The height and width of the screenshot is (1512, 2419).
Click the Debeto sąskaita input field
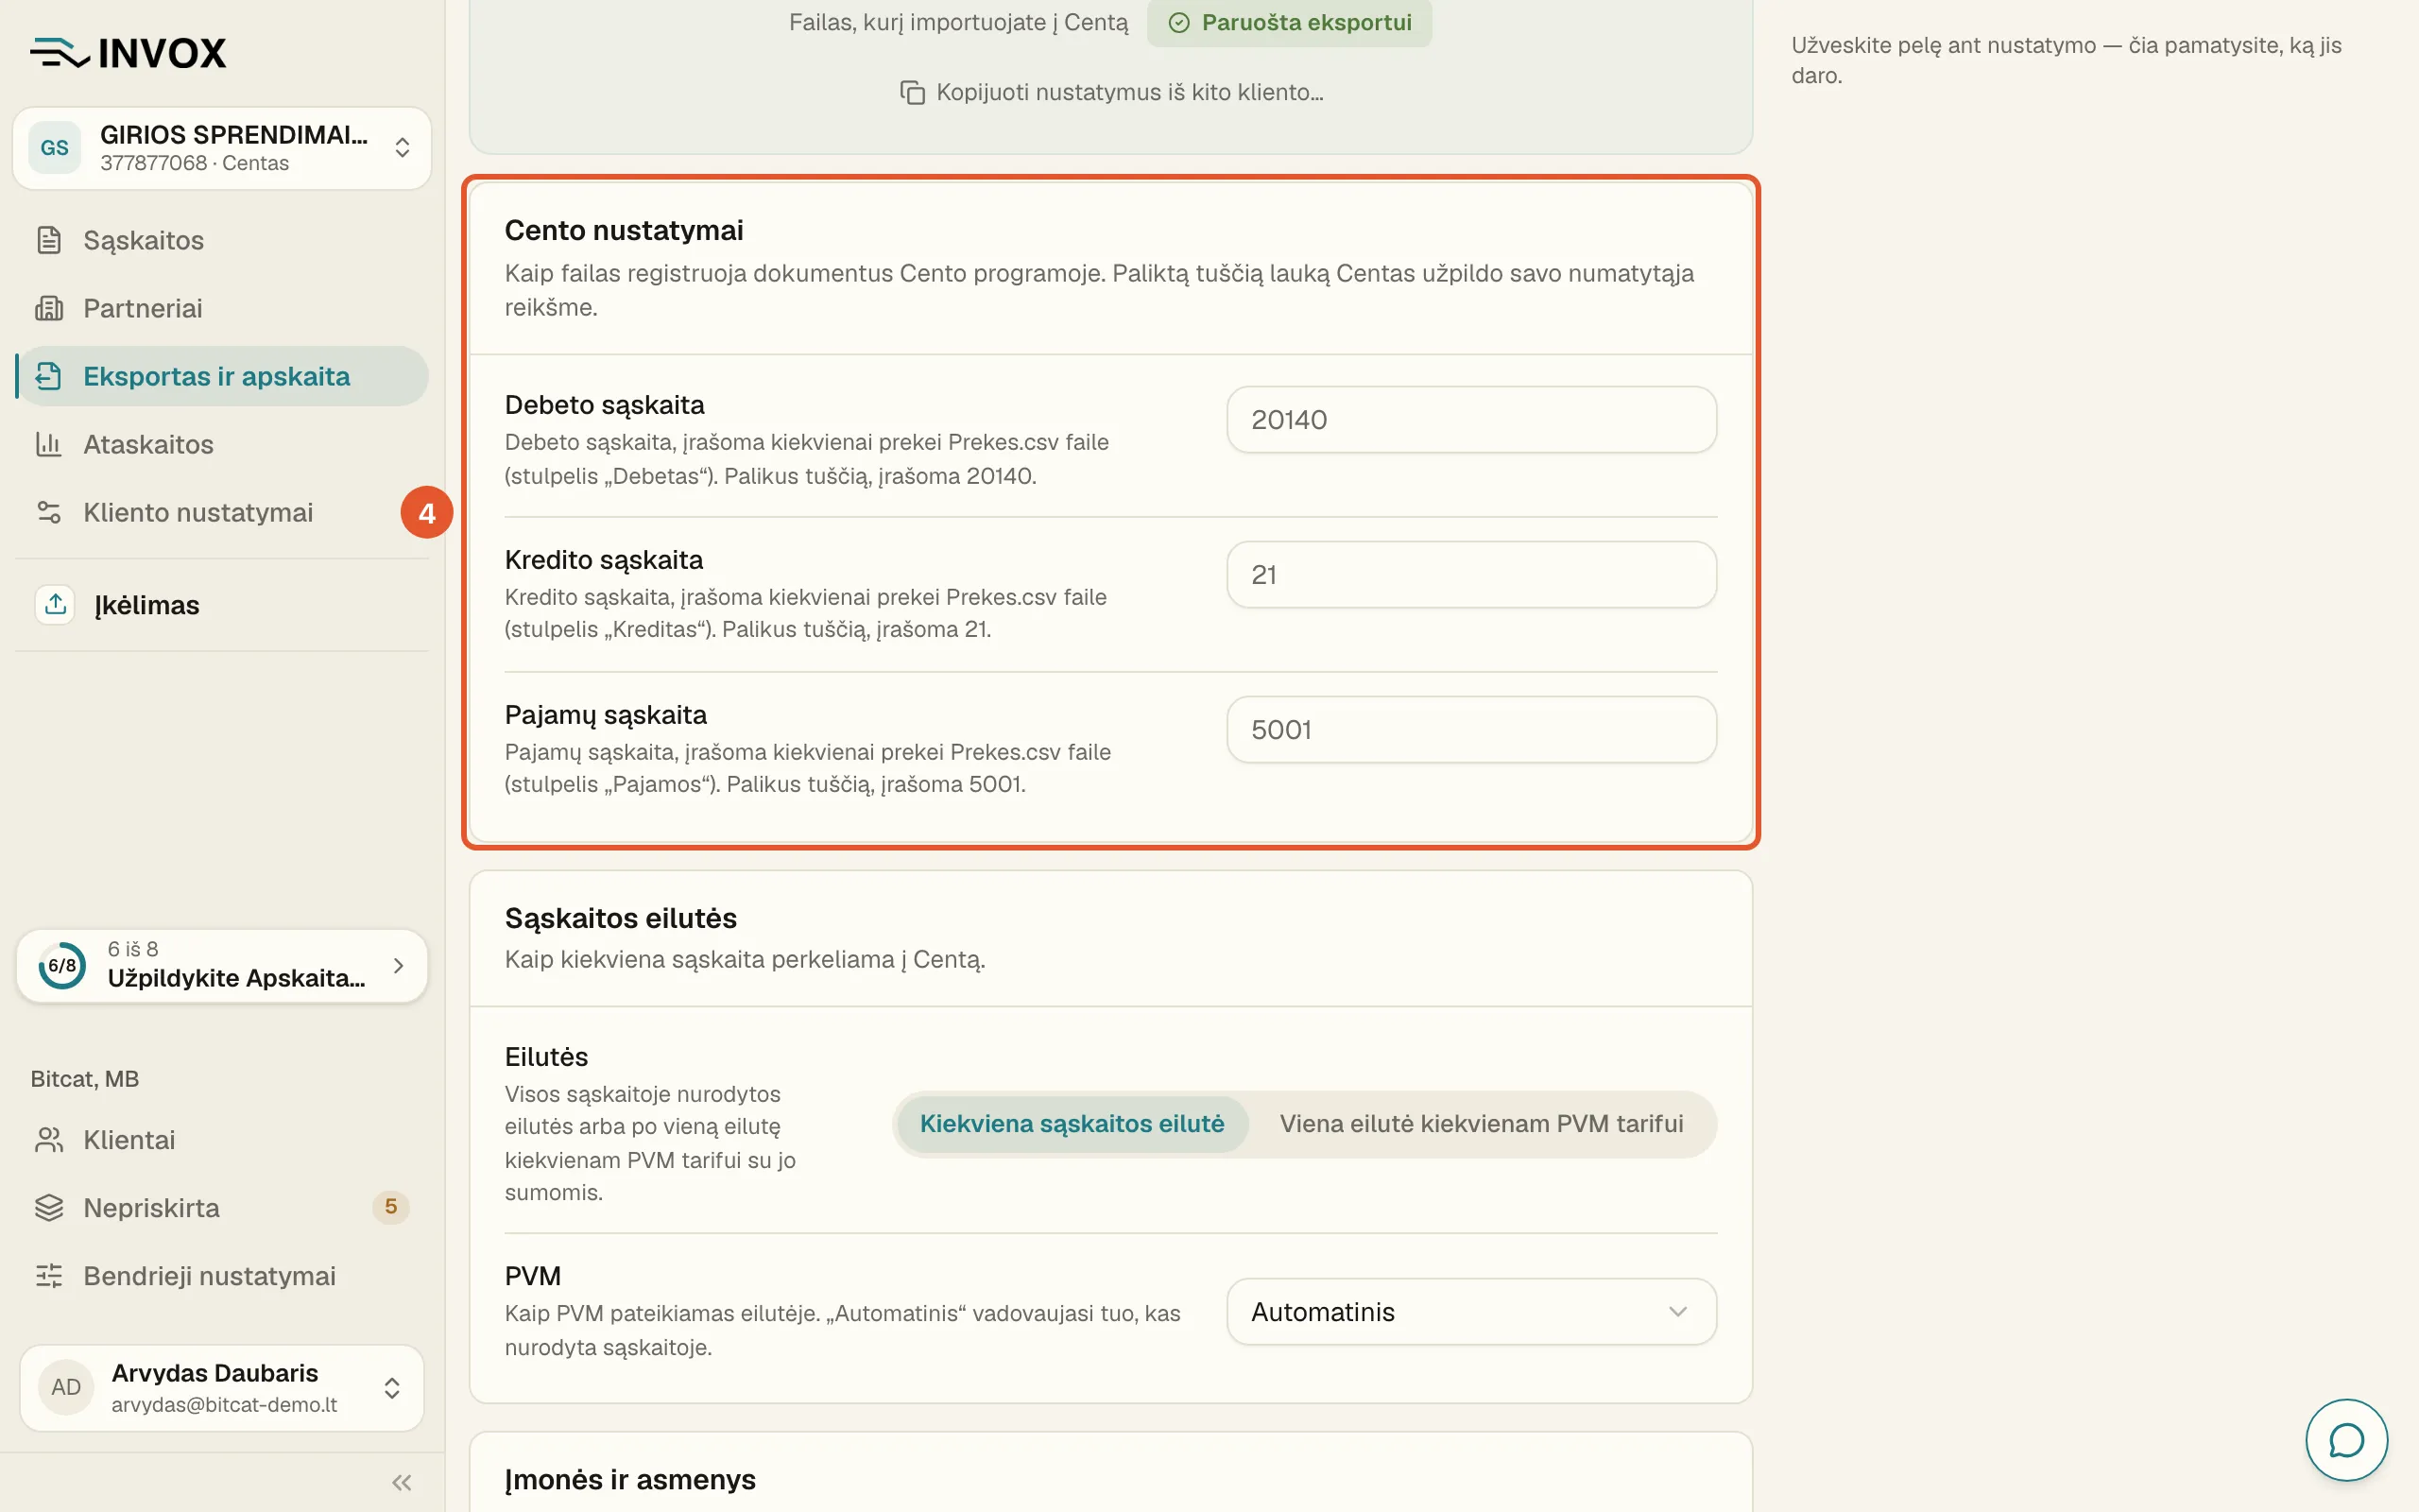click(1470, 420)
